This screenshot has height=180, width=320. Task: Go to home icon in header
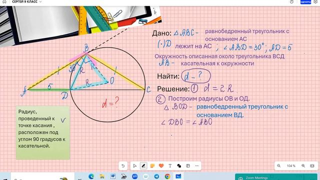point(4,1)
